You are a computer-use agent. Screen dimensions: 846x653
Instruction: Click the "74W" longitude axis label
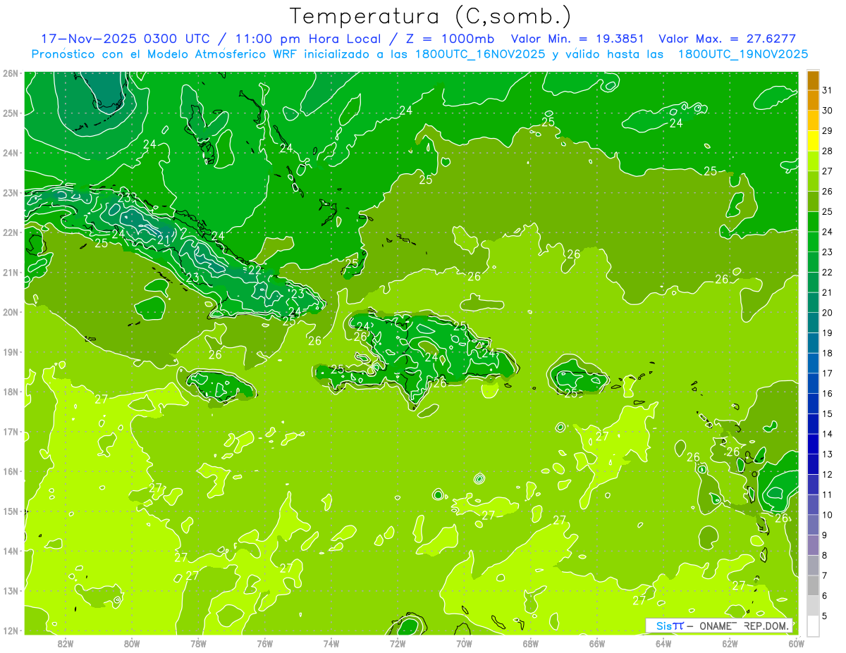tap(331, 643)
